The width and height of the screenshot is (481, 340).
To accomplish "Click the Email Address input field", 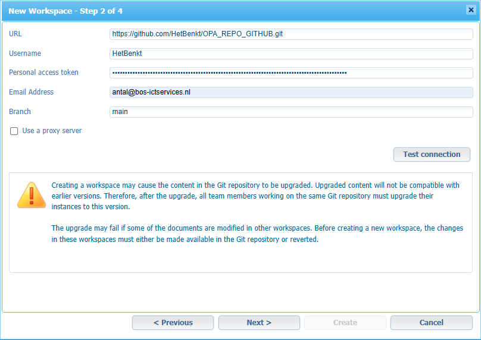I will tap(291, 92).
